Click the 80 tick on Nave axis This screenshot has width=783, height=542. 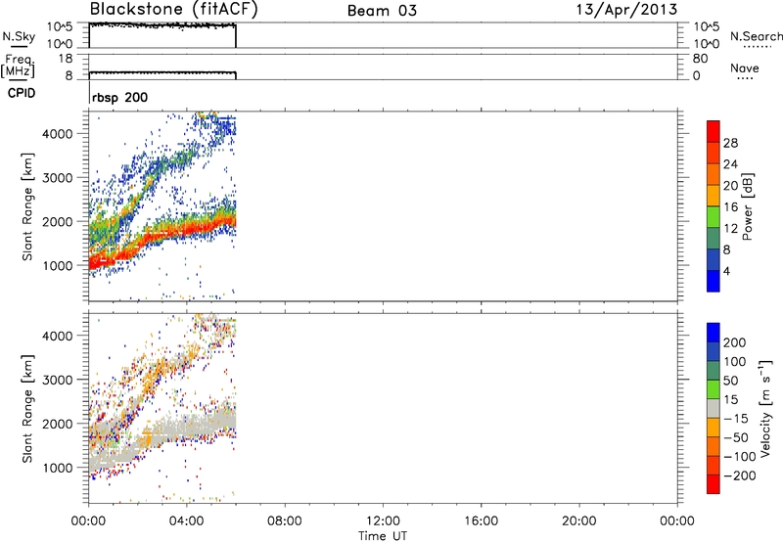700,59
